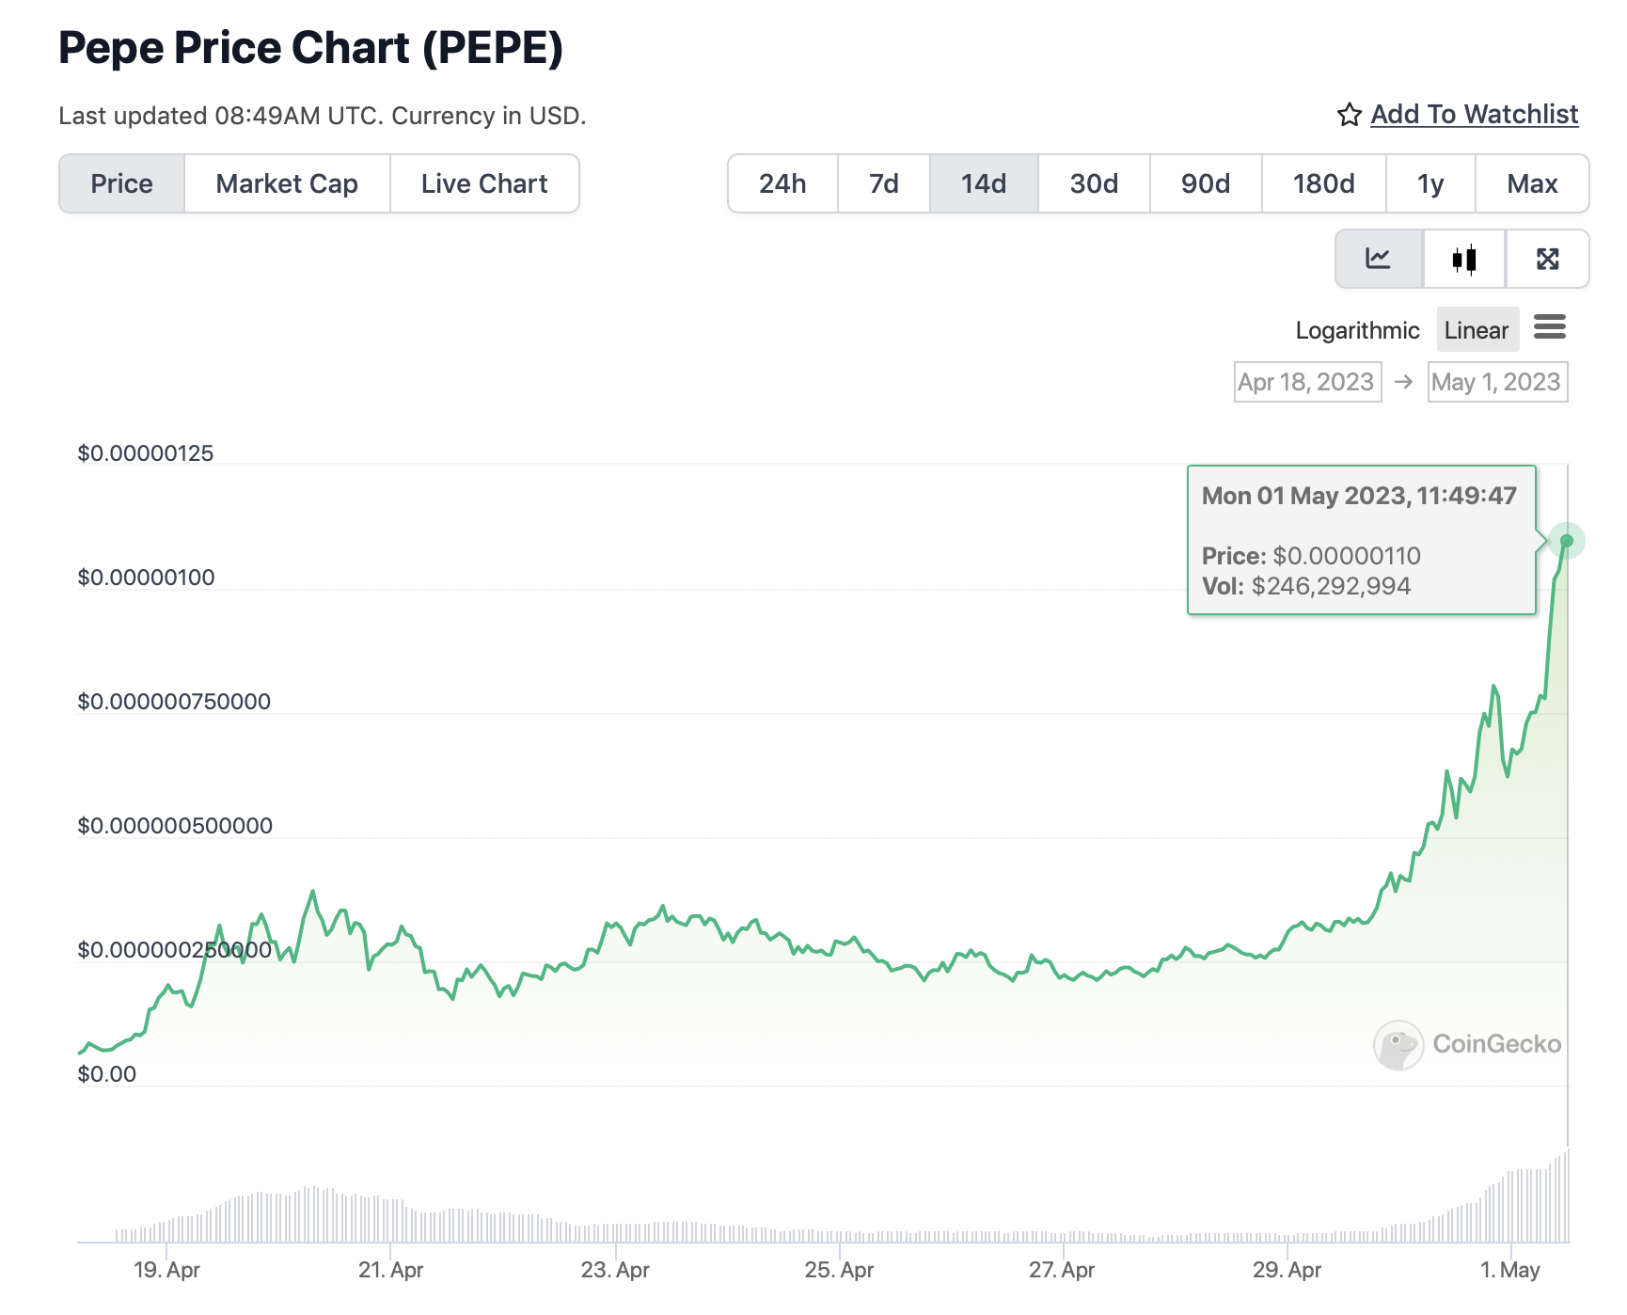This screenshot has height=1315, width=1627.
Task: Click the star watchlist icon
Action: [x=1350, y=115]
